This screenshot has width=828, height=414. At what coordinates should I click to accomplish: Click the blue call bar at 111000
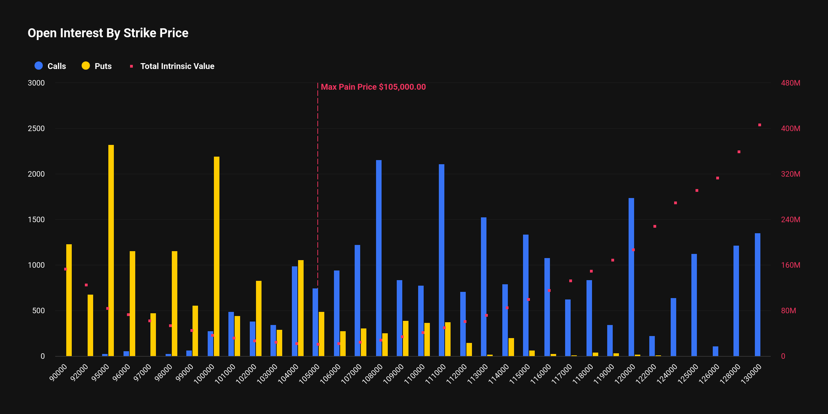tap(442, 260)
